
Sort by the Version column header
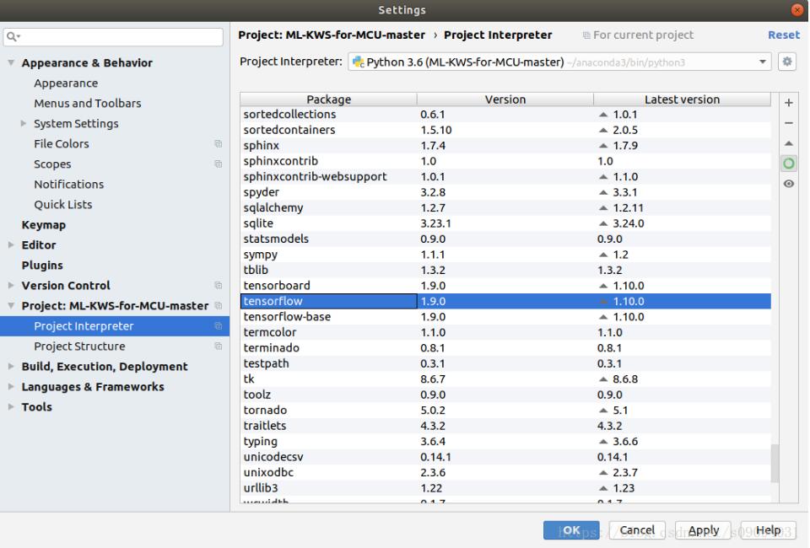[505, 99]
